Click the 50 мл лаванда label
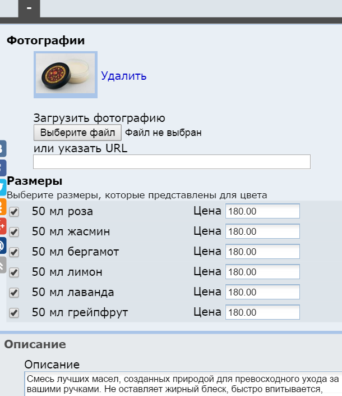 tap(73, 292)
